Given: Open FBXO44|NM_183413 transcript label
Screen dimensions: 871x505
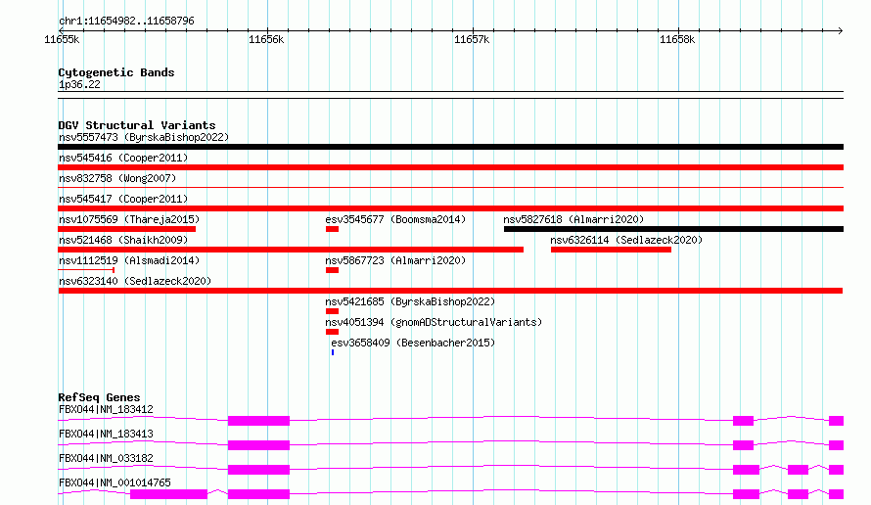Looking at the screenshot, I should click(x=106, y=434).
